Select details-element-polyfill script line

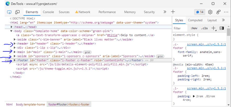pyautogui.click(x=82, y=65)
